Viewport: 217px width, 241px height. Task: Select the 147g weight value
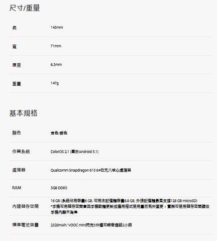coord(55,83)
